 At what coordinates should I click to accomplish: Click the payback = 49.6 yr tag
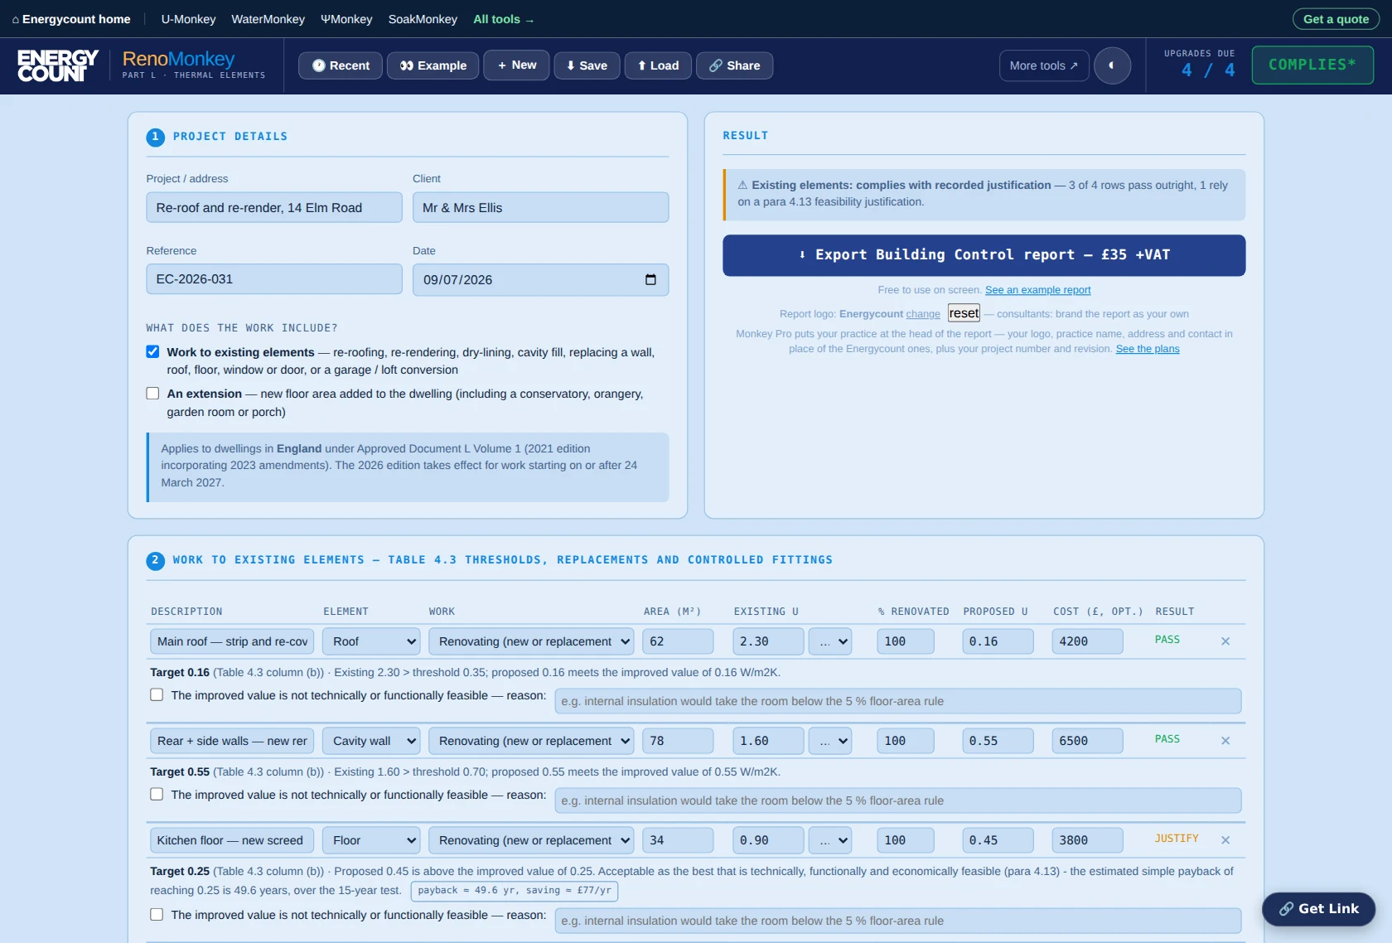point(515,891)
